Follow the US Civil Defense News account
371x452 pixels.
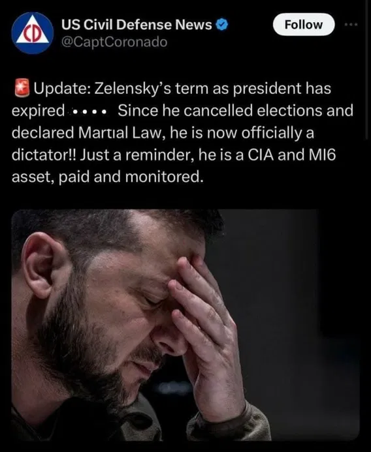[x=304, y=25]
